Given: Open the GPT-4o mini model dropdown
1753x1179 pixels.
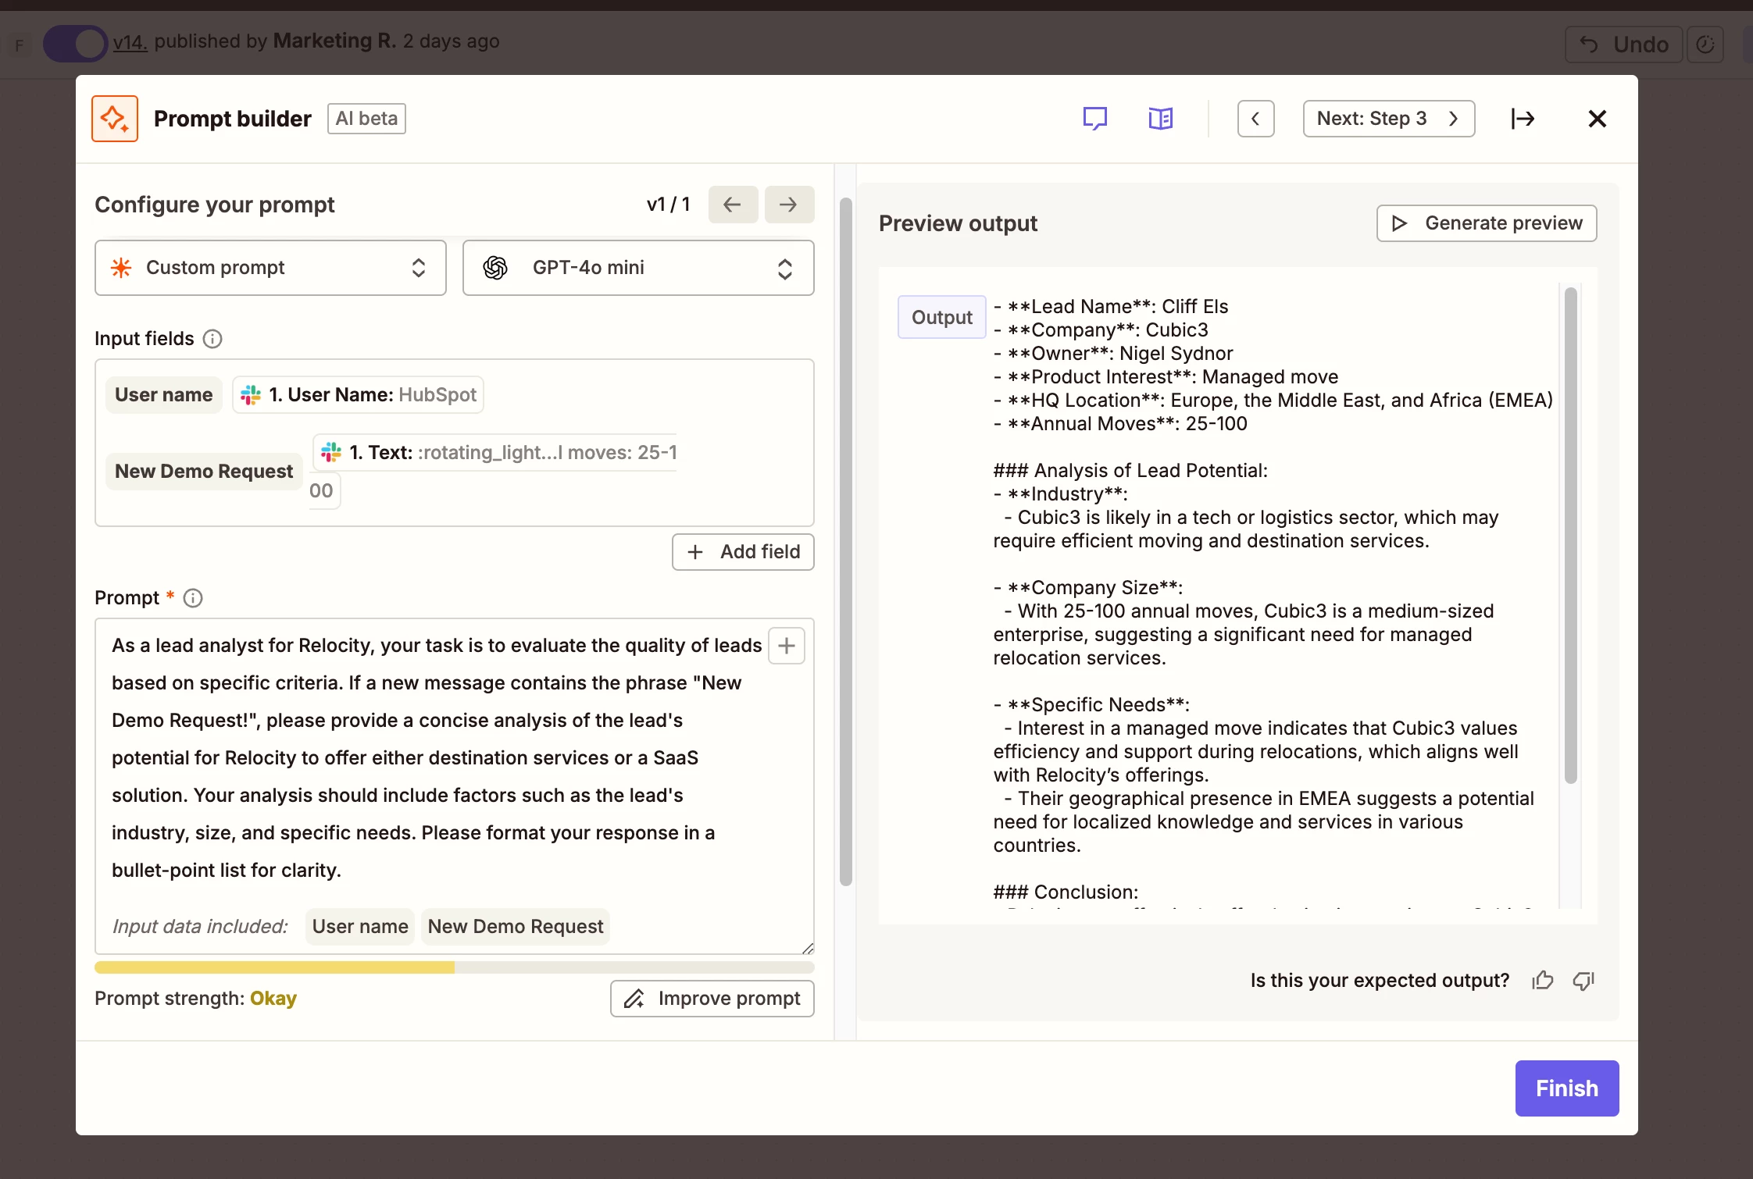Looking at the screenshot, I should click(638, 268).
